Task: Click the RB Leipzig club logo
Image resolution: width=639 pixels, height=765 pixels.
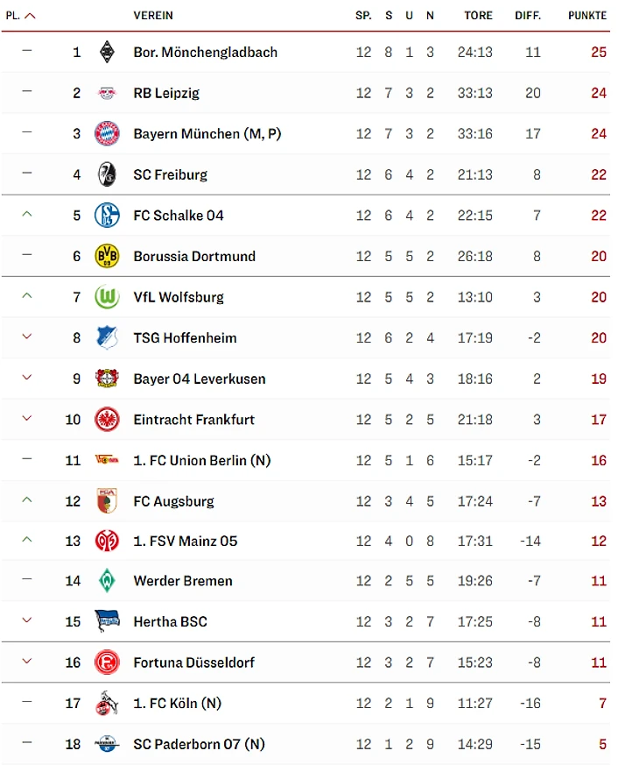Action: (x=107, y=93)
